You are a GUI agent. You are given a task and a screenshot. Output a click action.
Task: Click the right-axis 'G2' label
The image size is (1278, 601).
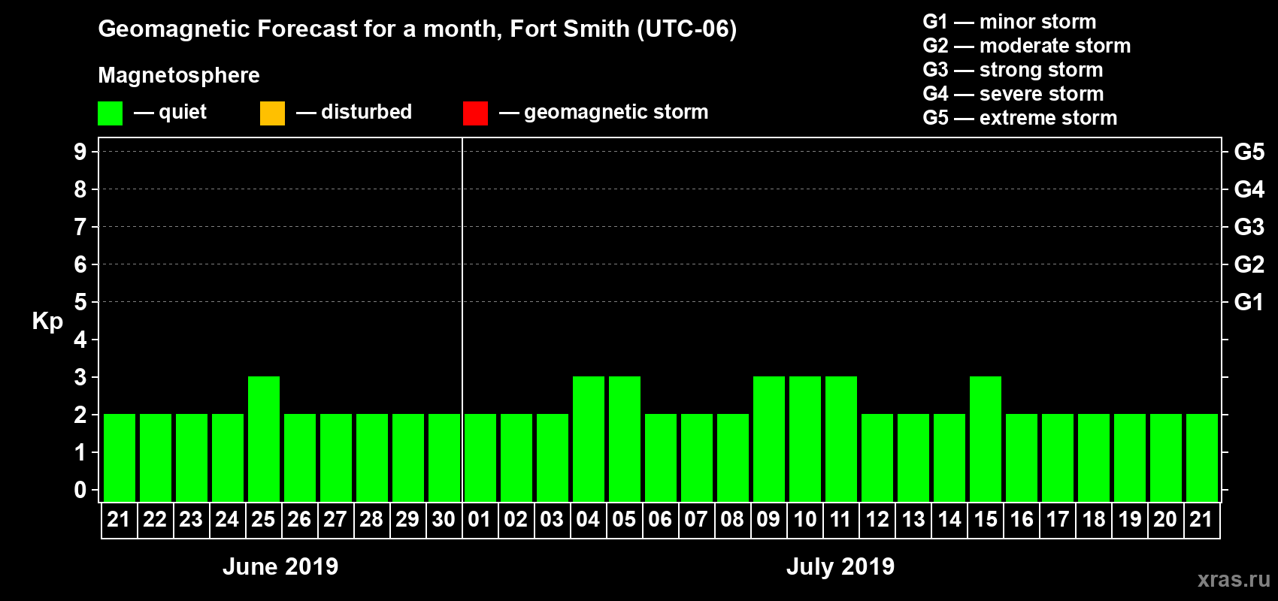pyautogui.click(x=1249, y=264)
